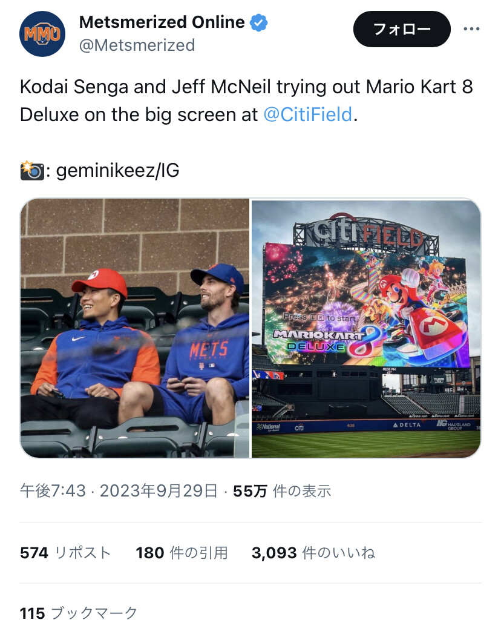Screen dimensions: 501x640
Task: Click the Metsmerized Online display name
Action: (x=162, y=22)
